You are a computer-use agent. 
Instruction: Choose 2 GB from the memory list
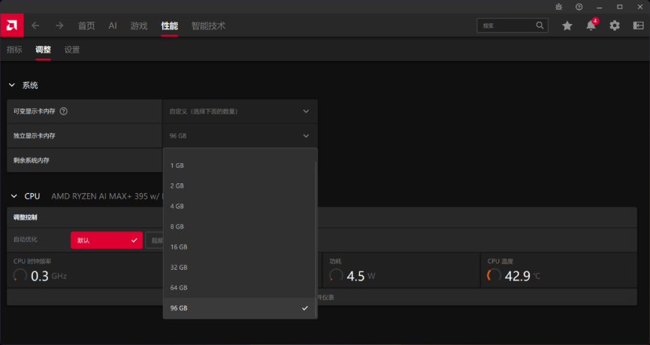[x=240, y=186]
